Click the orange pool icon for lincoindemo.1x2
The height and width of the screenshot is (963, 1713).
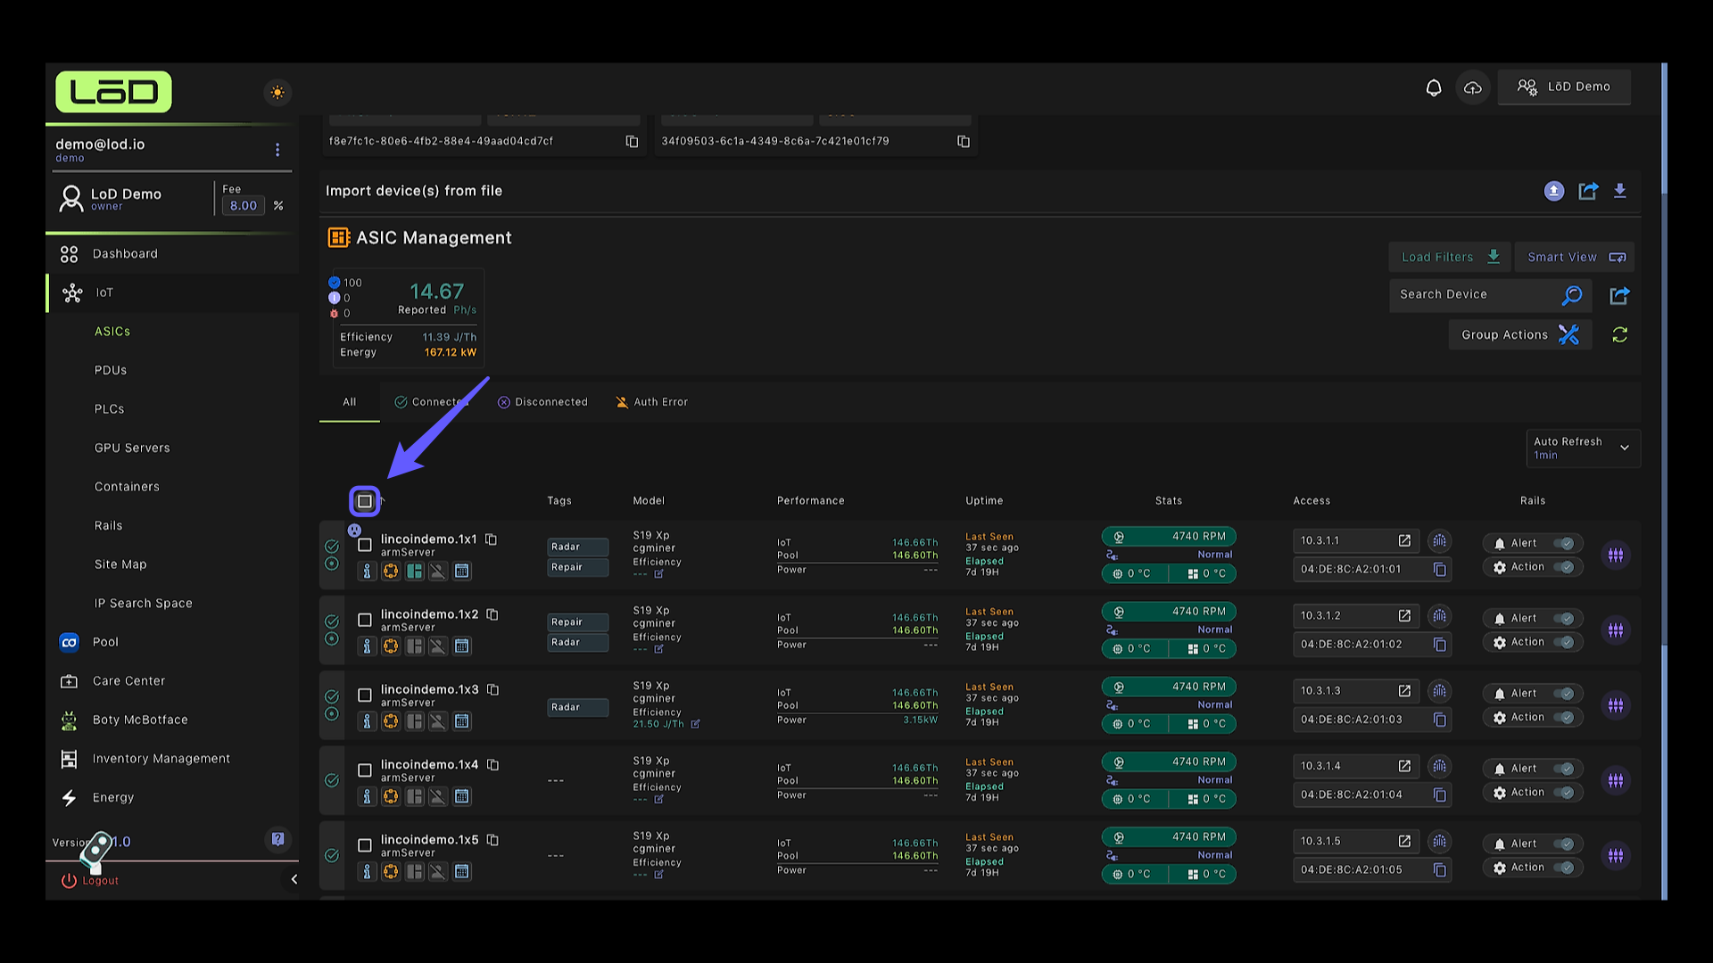391,646
